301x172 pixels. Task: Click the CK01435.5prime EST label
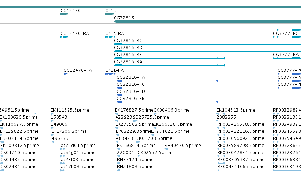(x=18, y=160)
